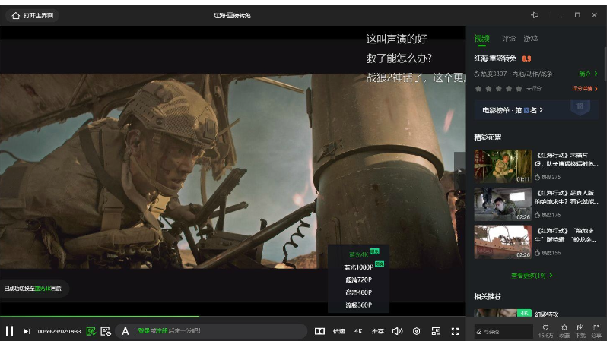Click the playback time 00:59:29/02:18:33

(x=59, y=331)
